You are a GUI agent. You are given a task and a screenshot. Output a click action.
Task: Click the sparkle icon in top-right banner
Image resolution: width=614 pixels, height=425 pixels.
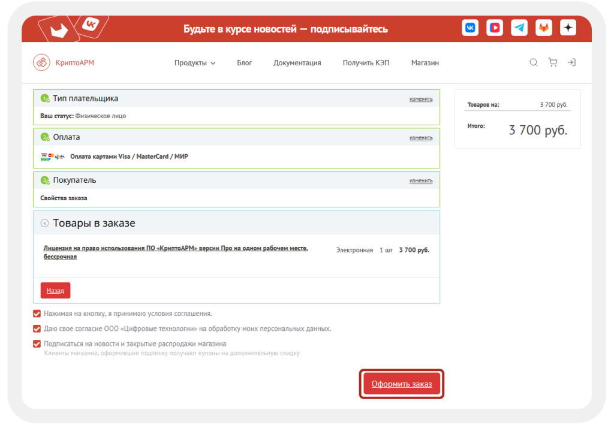coord(568,27)
